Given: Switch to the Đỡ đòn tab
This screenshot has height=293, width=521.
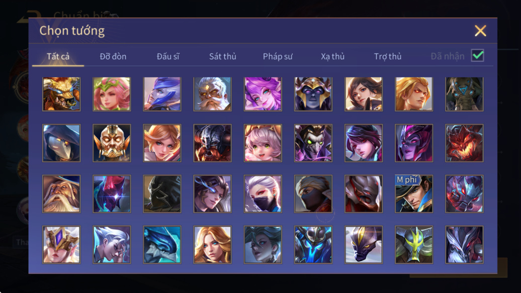Looking at the screenshot, I should [113, 56].
